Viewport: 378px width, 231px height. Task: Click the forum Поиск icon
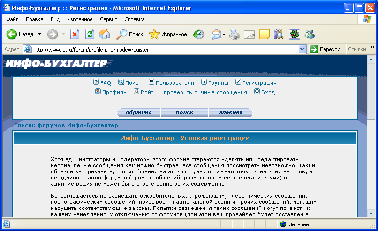point(121,82)
